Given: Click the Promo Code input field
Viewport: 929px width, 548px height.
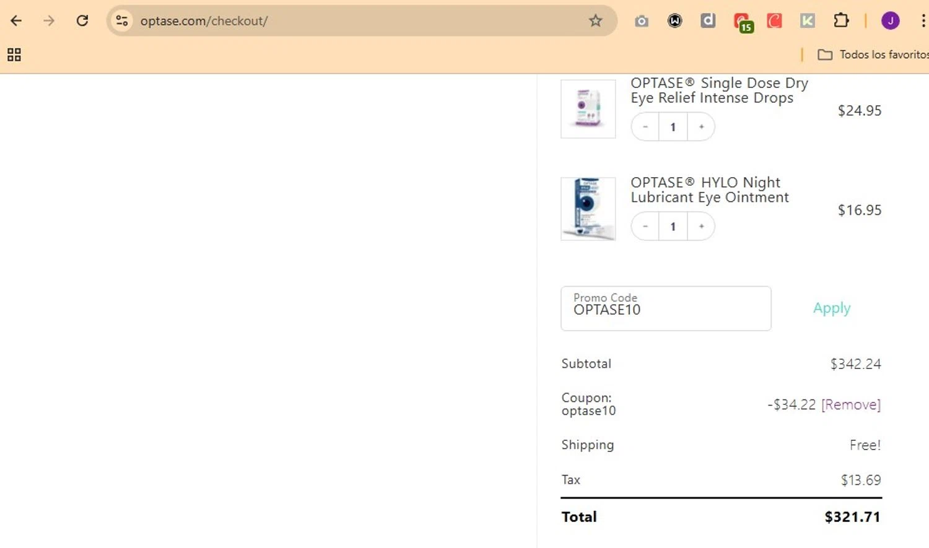Looking at the screenshot, I should coord(666,308).
